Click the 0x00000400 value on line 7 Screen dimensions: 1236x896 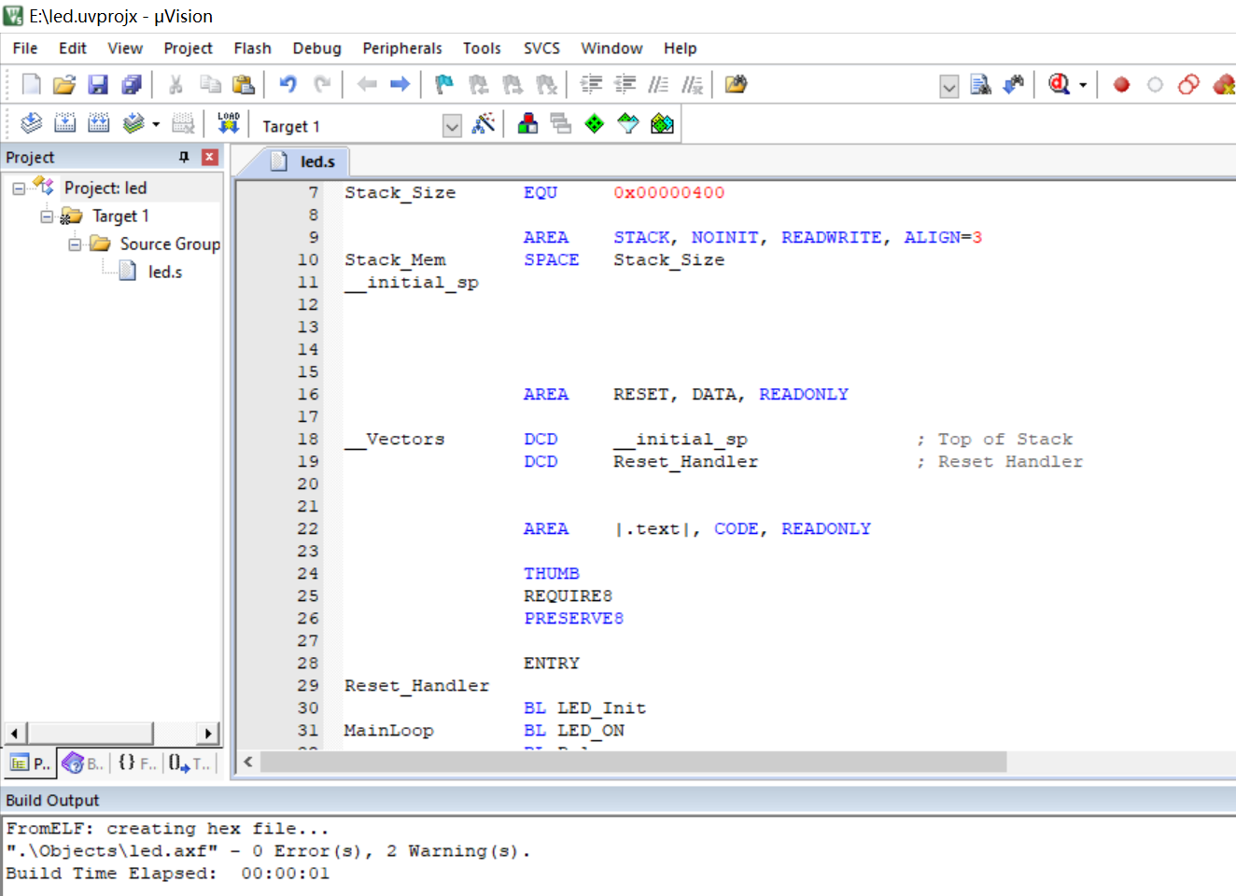point(668,193)
